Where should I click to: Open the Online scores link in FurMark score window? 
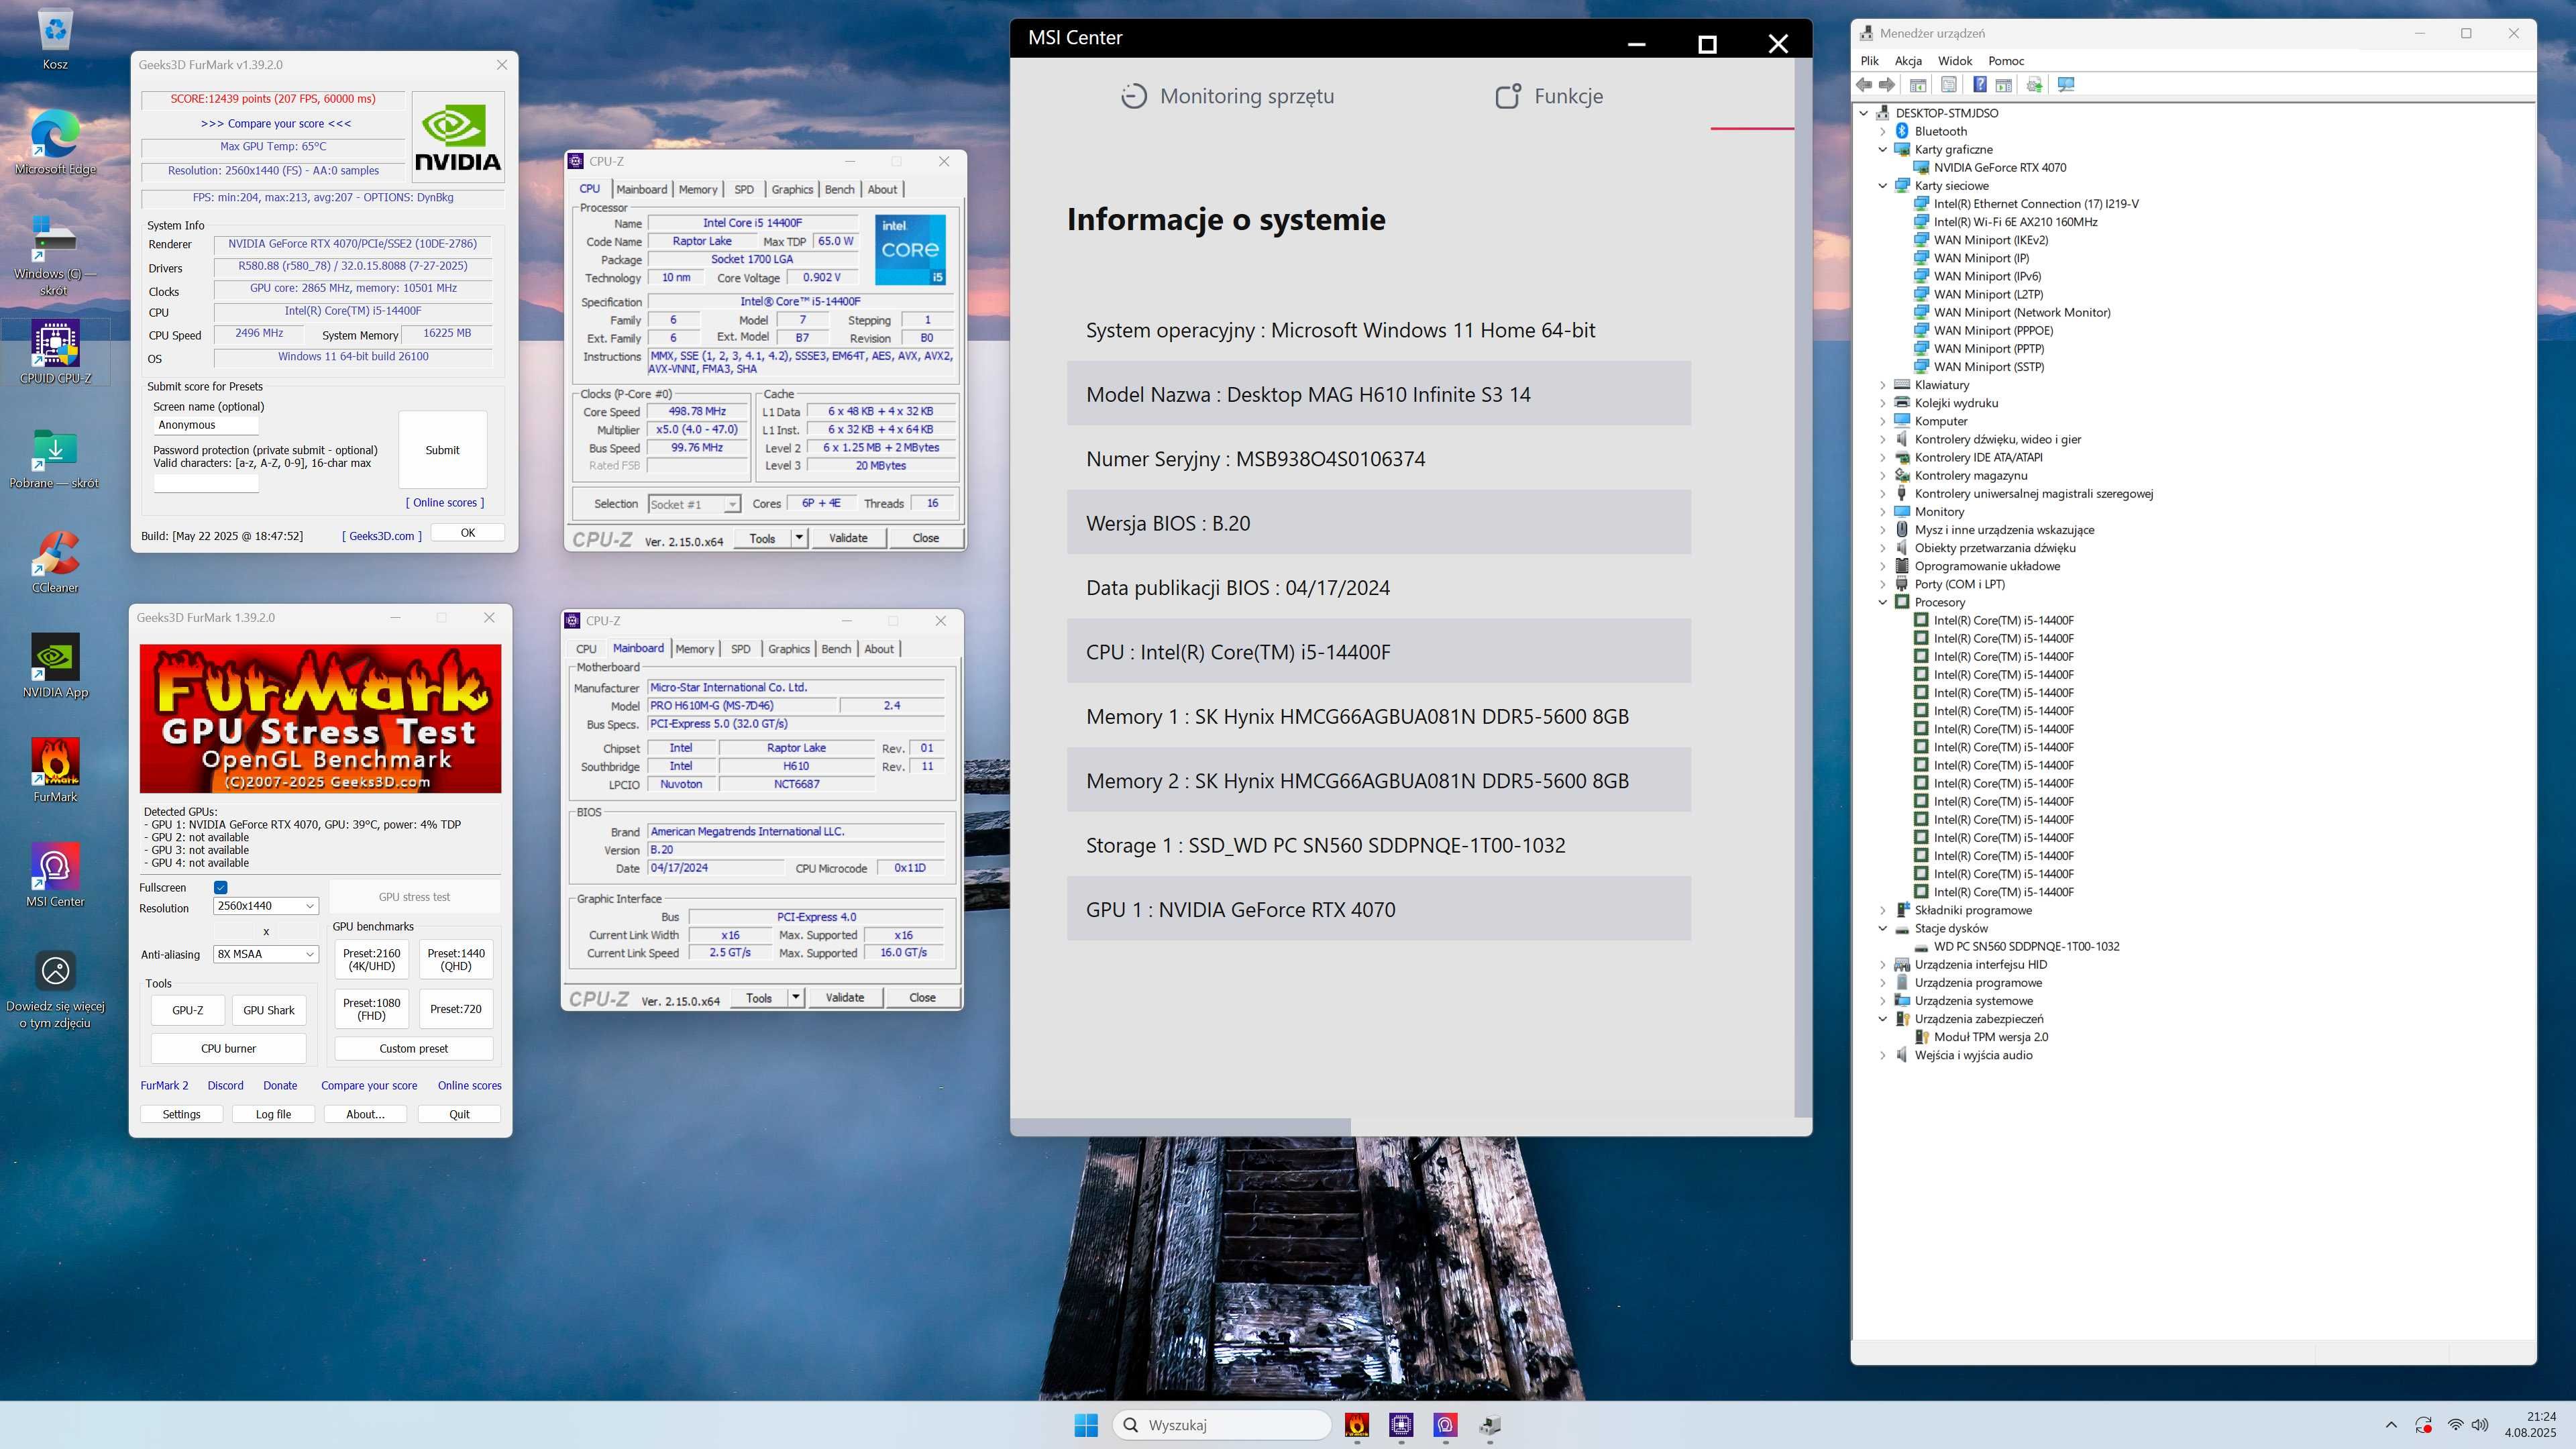point(445,503)
